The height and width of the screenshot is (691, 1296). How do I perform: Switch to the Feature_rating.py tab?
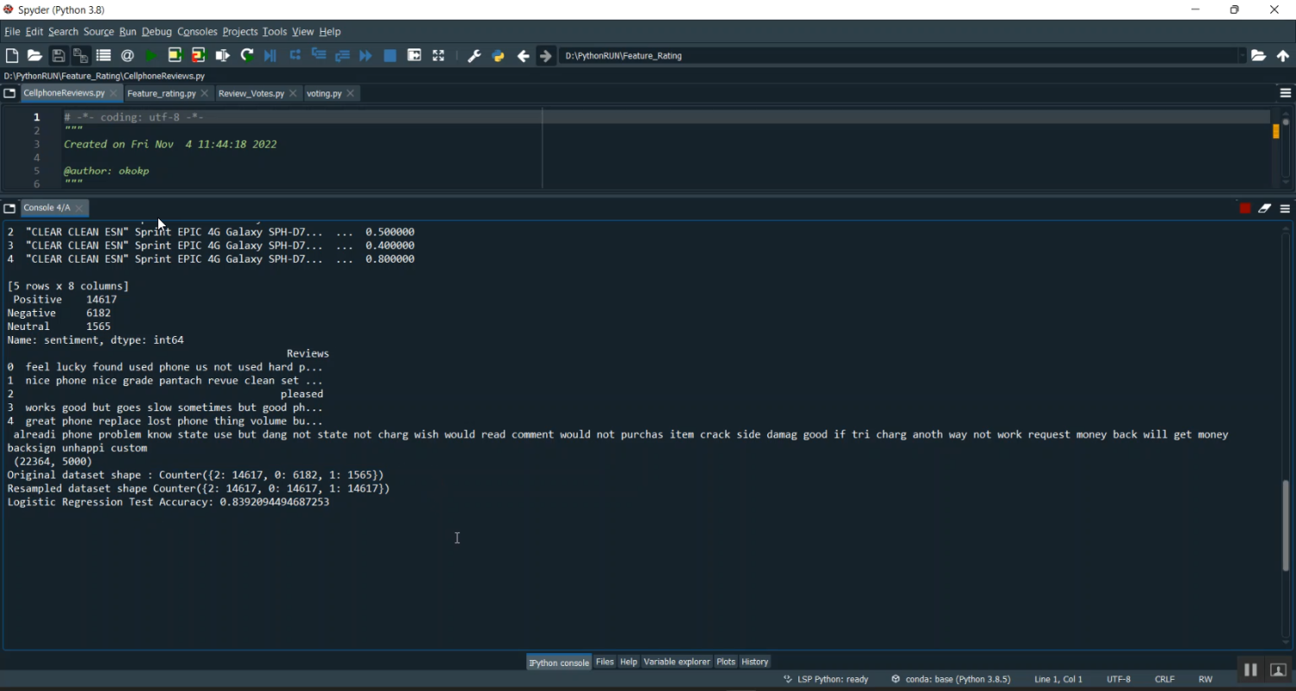click(x=161, y=93)
